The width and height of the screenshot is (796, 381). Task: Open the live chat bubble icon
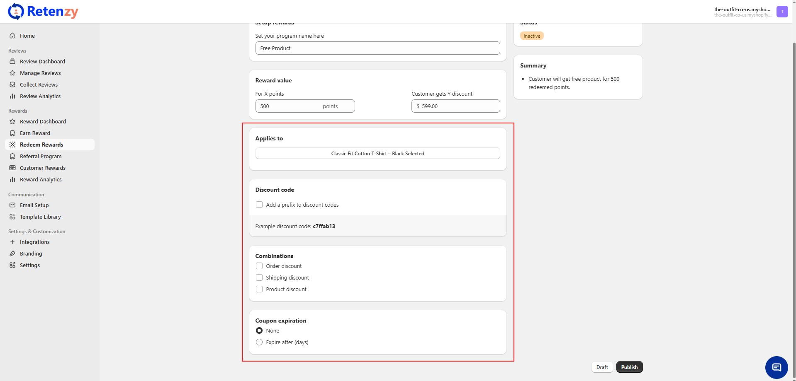776,367
